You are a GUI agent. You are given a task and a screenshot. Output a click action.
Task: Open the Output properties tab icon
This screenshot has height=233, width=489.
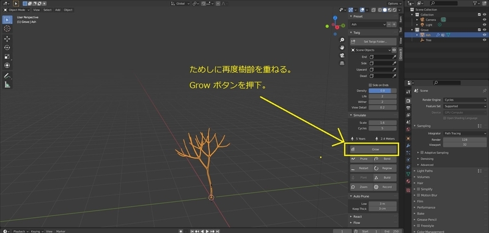pyautogui.click(x=408, y=108)
